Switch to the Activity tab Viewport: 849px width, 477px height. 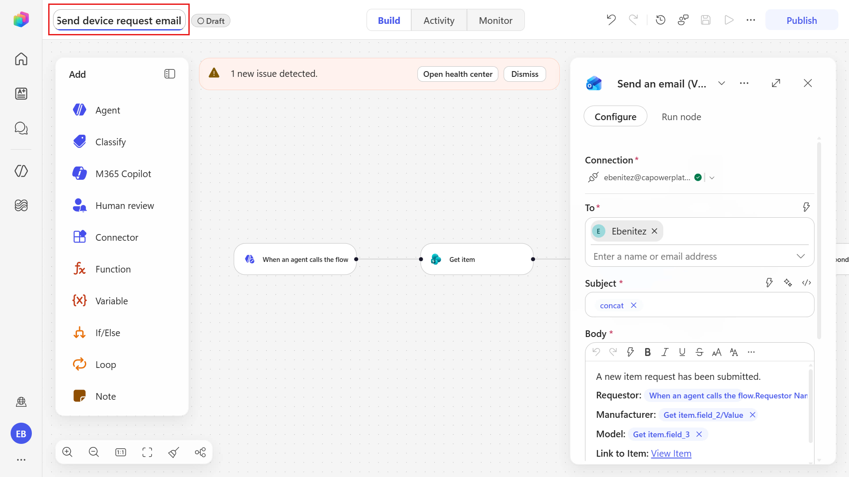click(439, 20)
